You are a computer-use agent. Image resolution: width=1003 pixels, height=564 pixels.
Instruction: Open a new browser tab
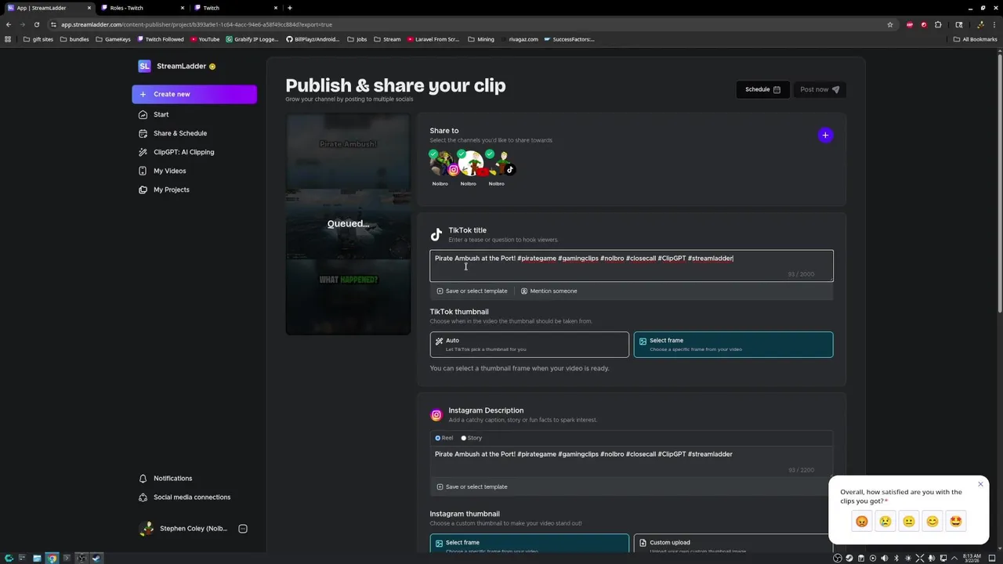290,8
